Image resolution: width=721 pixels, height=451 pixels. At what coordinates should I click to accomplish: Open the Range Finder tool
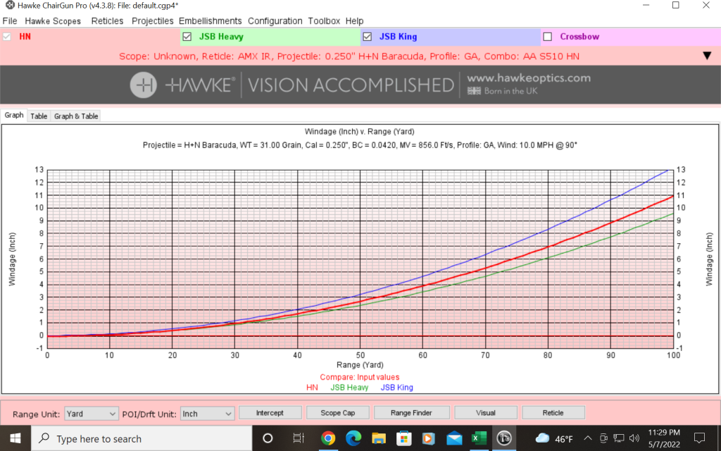[x=411, y=413]
